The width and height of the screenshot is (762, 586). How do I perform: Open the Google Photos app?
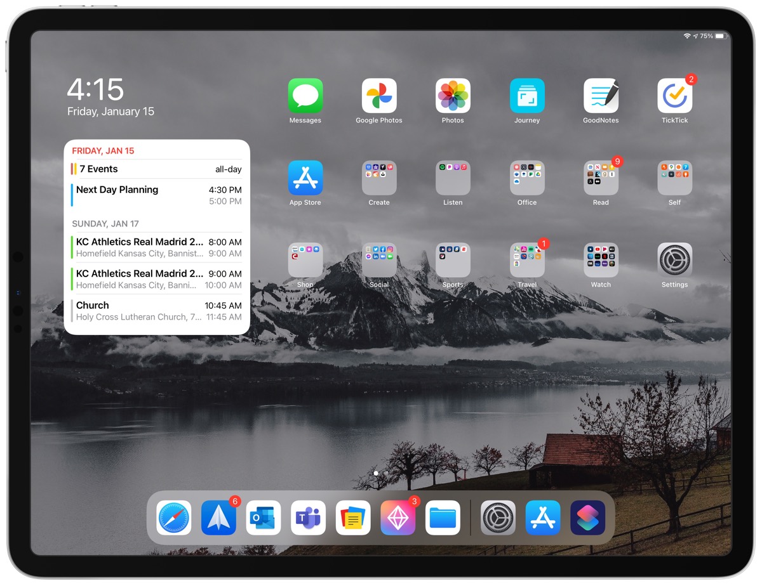tap(379, 96)
